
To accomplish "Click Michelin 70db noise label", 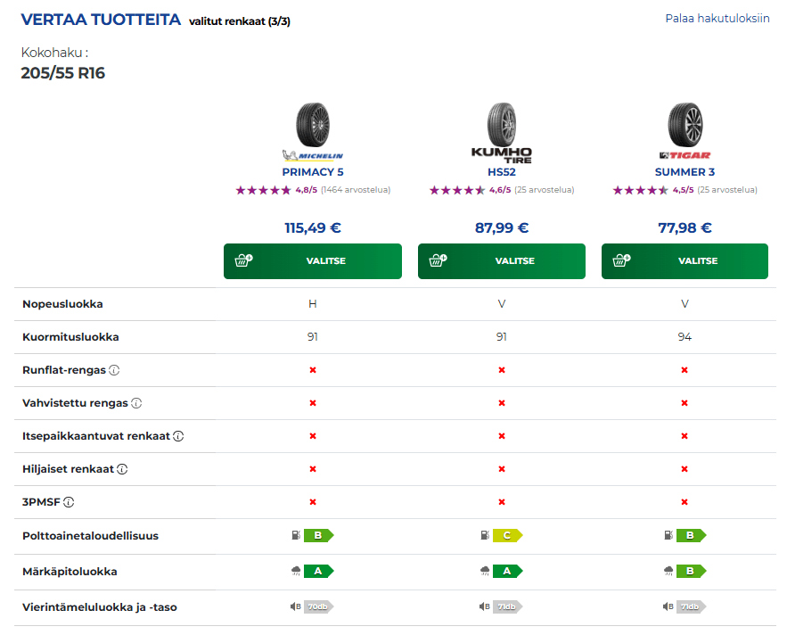I will pos(318,606).
